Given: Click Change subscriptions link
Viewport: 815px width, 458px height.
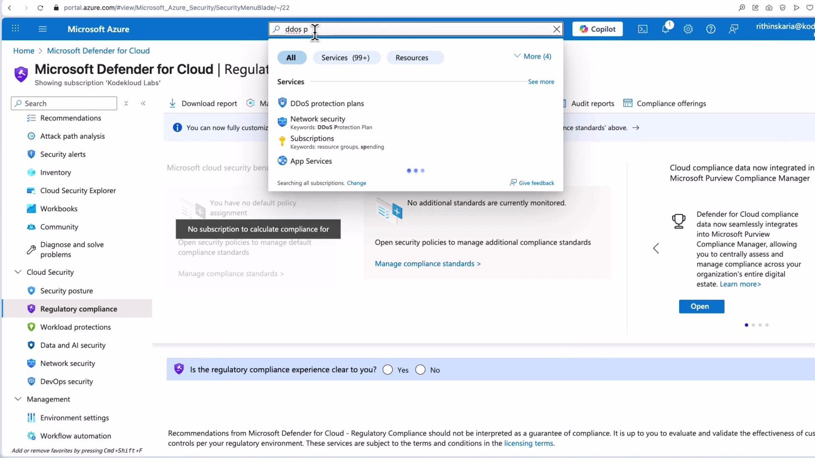Looking at the screenshot, I should [356, 183].
